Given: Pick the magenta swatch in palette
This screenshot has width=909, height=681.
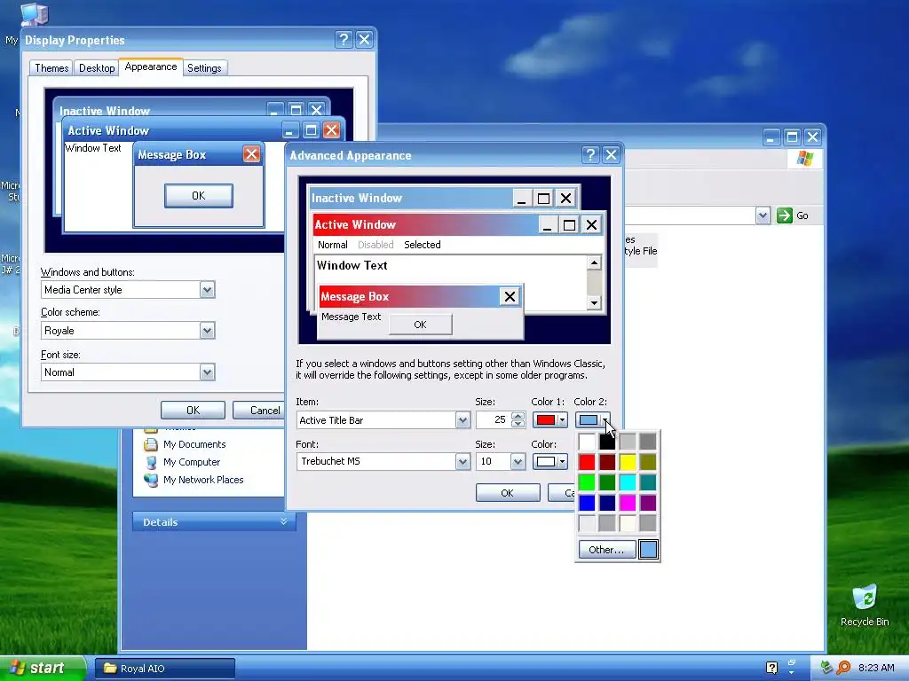Looking at the screenshot, I should click(x=628, y=503).
